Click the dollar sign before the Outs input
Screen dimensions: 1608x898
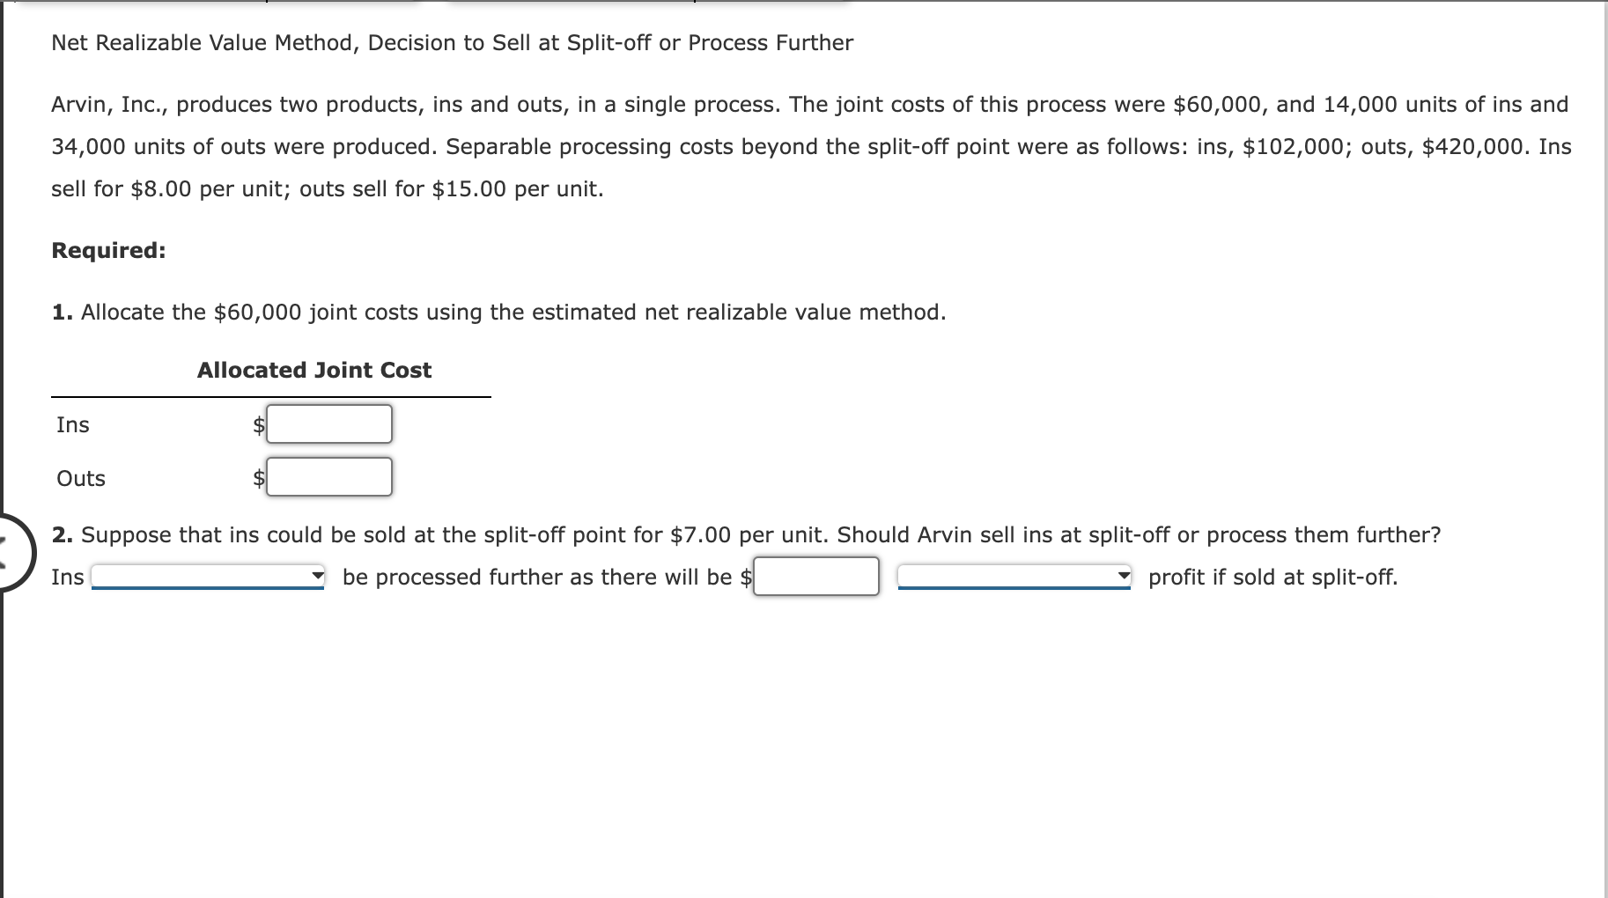256,478
